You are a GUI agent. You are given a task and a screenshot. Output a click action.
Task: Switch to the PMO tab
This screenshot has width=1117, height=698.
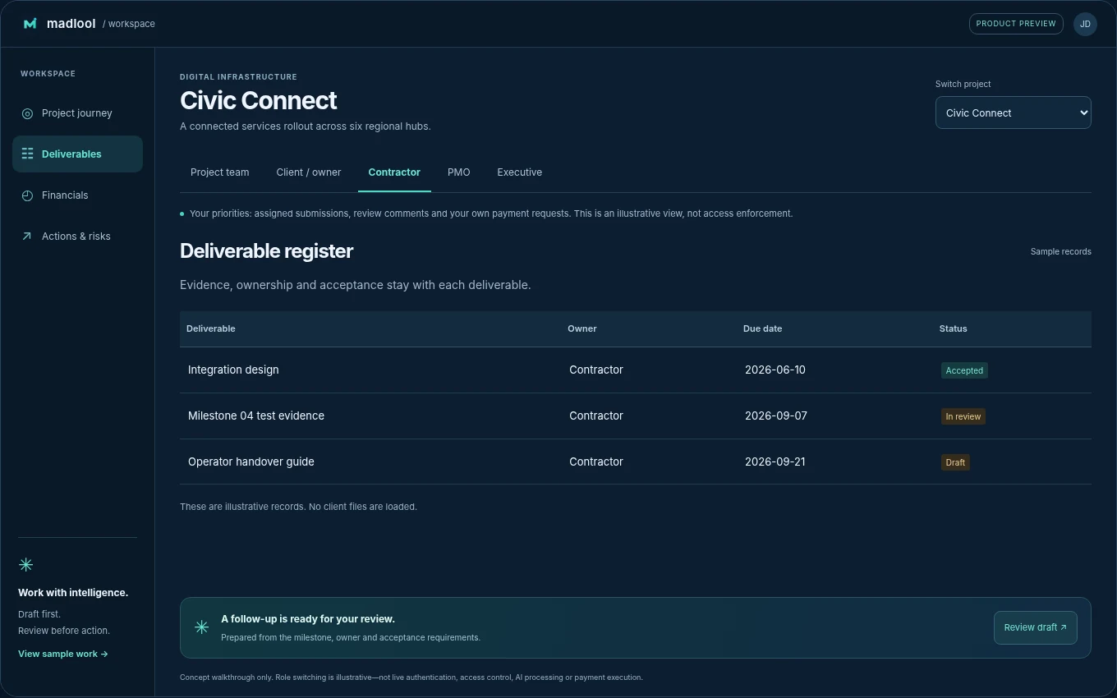point(458,172)
